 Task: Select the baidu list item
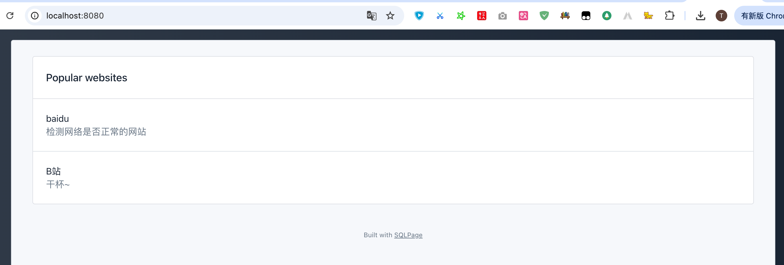(393, 125)
